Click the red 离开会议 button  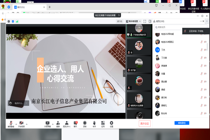point(144,124)
